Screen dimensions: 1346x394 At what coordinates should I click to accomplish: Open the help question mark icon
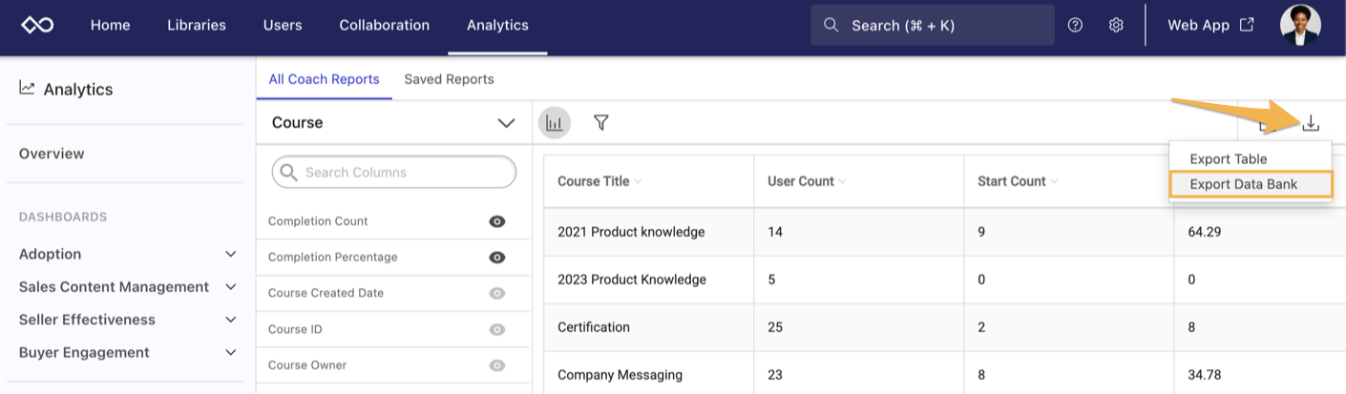[1075, 26]
